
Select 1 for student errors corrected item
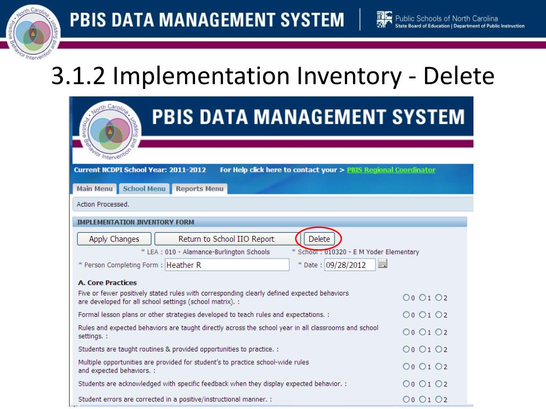coord(422,399)
